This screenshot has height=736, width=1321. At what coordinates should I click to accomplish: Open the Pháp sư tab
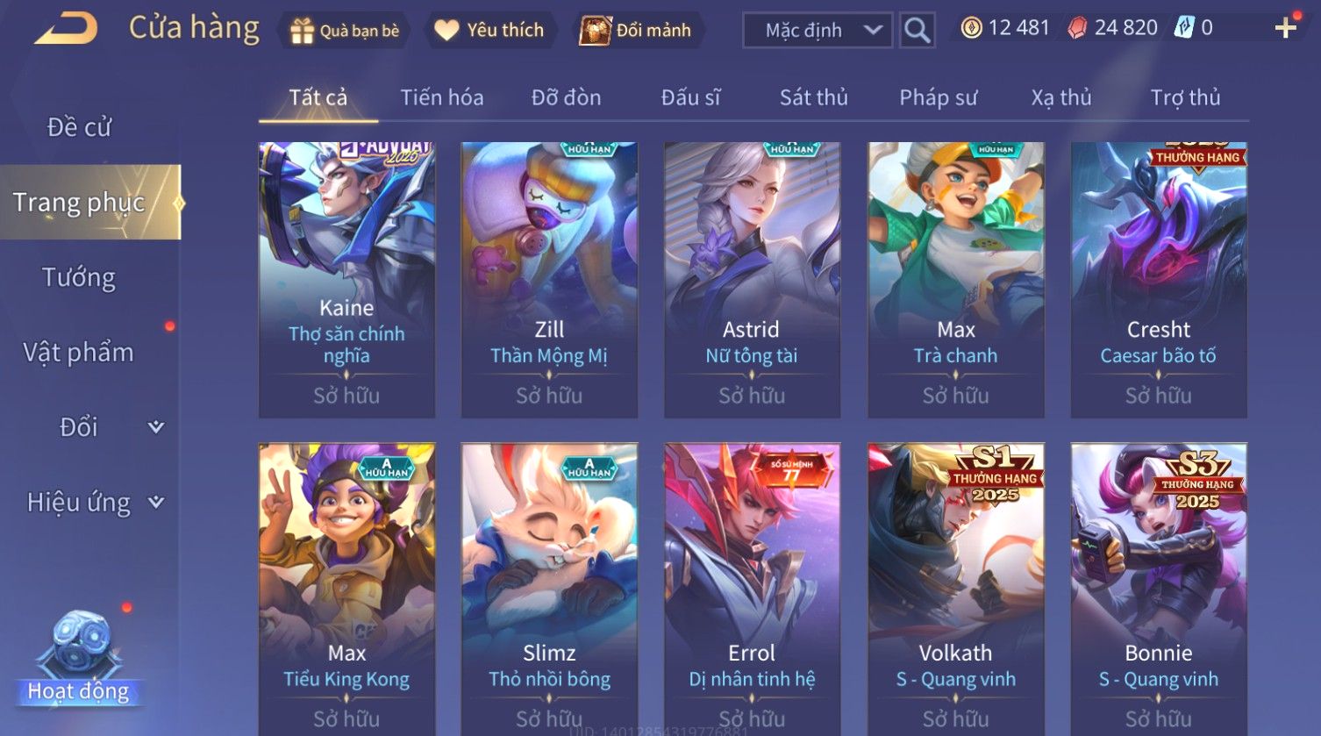(x=938, y=97)
